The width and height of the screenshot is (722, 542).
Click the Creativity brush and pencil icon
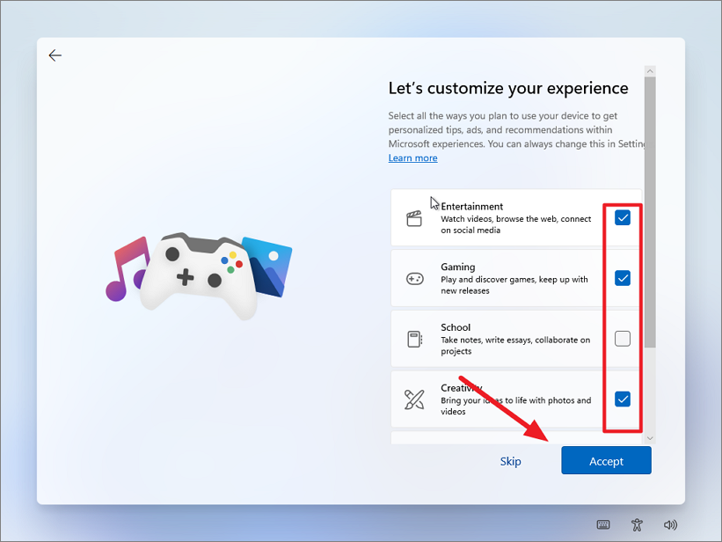click(414, 399)
